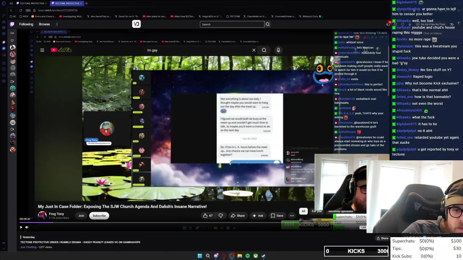Go back with the browser back arrow

[11, 10]
